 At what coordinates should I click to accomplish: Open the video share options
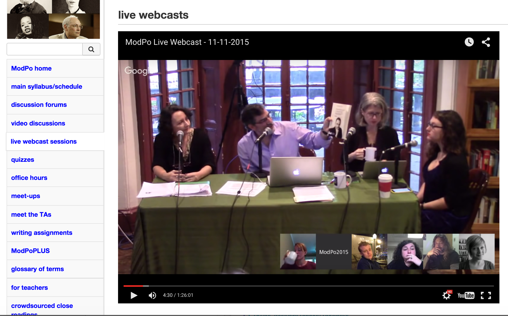coord(486,42)
